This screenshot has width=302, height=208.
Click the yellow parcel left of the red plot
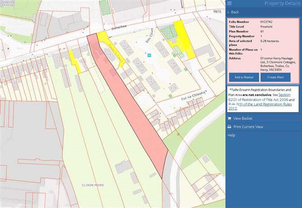point(75,62)
